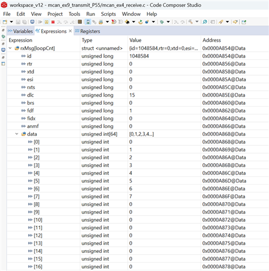Screen dimensions: 269x271
Task: Switch to the Registers tab
Action: [88, 31]
